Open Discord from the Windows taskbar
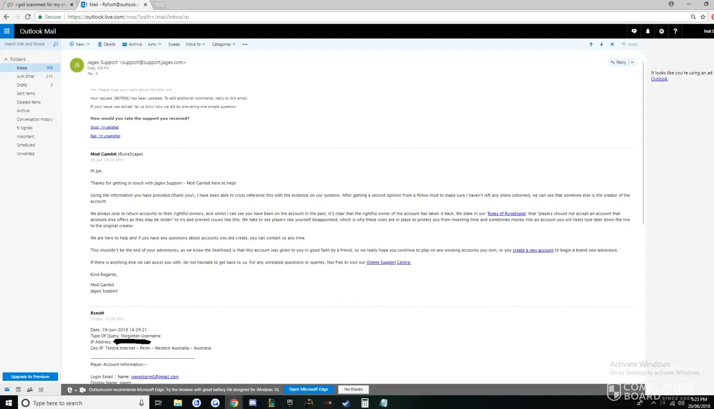The width and height of the screenshot is (714, 409). pyautogui.click(x=253, y=403)
